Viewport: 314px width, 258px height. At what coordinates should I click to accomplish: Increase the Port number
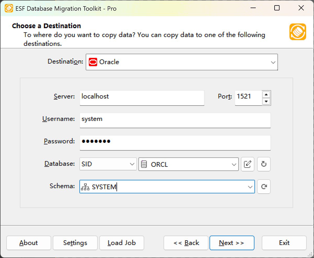(x=266, y=95)
